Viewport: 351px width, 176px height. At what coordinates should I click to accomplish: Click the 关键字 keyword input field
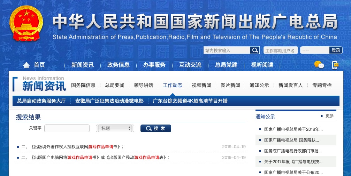(67, 128)
